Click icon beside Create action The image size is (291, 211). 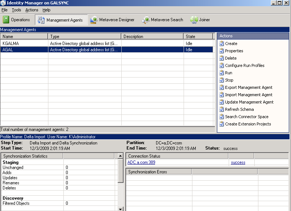(221, 44)
